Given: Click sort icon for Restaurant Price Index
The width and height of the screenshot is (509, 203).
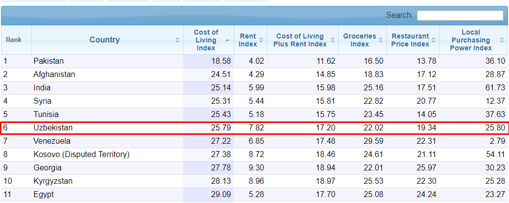Looking at the screenshot, I should tap(433, 41).
